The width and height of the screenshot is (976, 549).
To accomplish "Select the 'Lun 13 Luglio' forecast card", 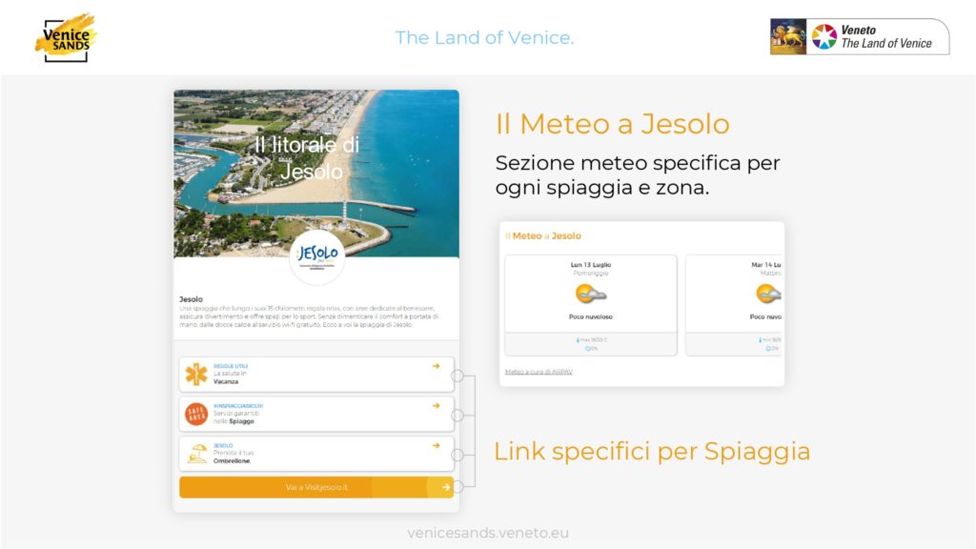I will (591, 305).
